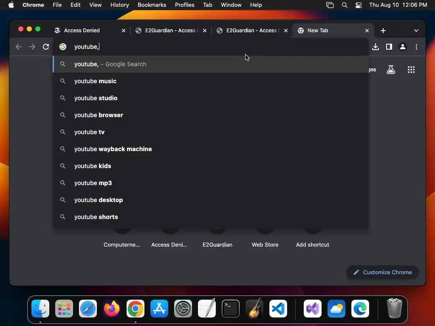The width and height of the screenshot is (435, 326).
Task: Pick the 'youtube tv' suggestion
Action: click(211, 132)
